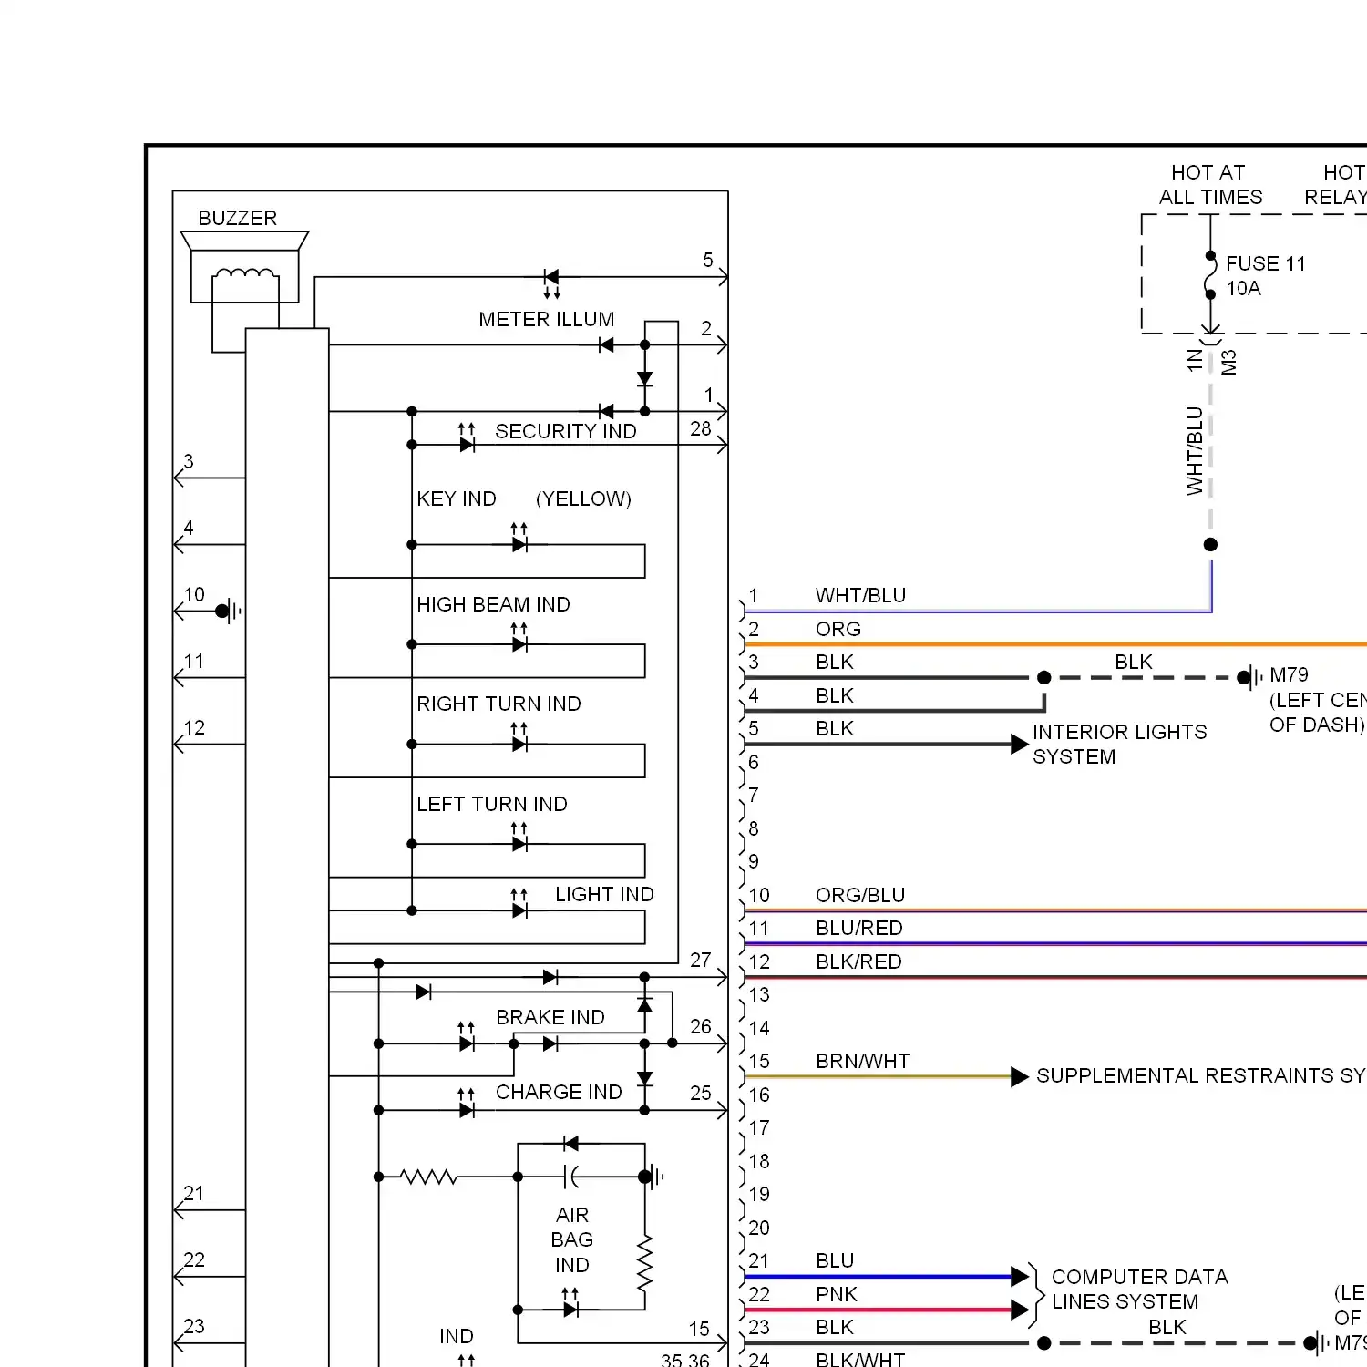The width and height of the screenshot is (1367, 1367).
Task: Select the AIR BAG IND label
Action: point(572,1239)
